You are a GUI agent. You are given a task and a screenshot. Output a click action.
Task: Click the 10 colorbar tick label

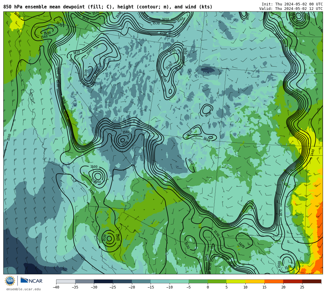(245, 287)
